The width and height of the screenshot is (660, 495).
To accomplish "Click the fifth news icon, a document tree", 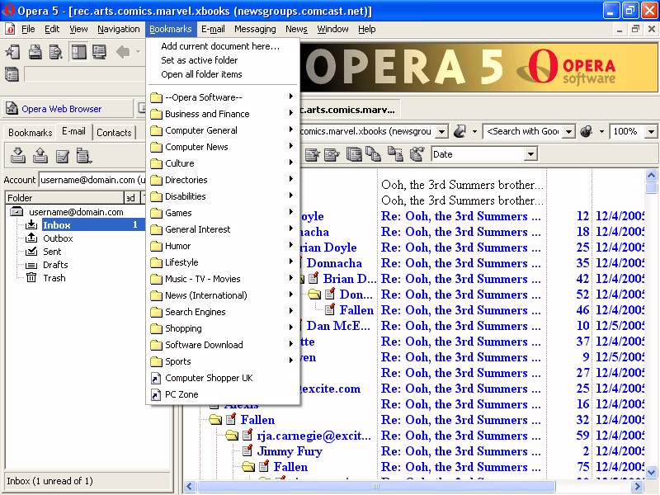I will tap(395, 154).
